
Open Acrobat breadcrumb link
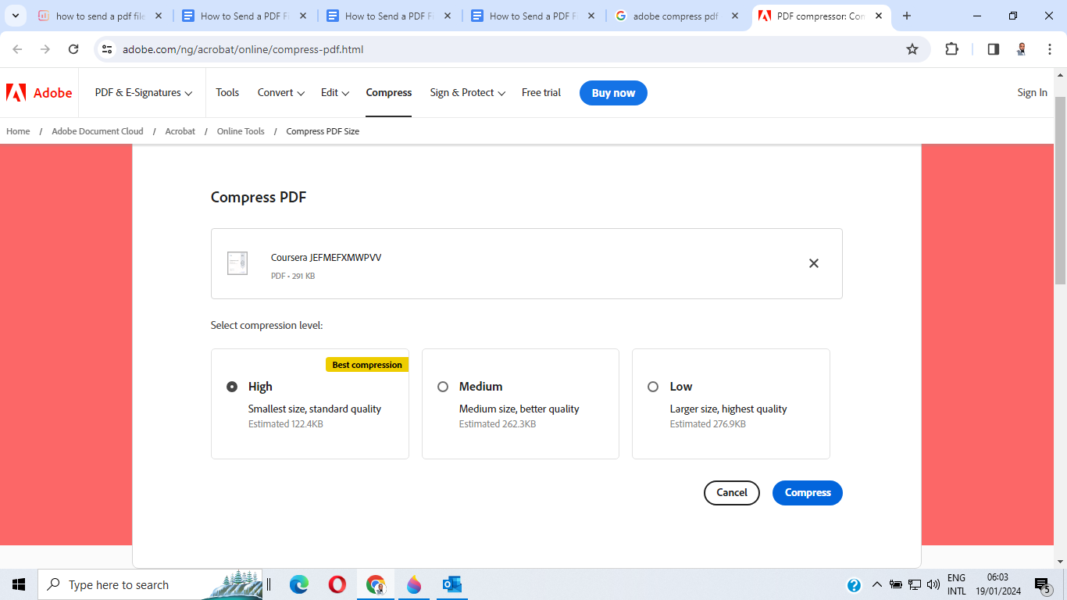180,131
